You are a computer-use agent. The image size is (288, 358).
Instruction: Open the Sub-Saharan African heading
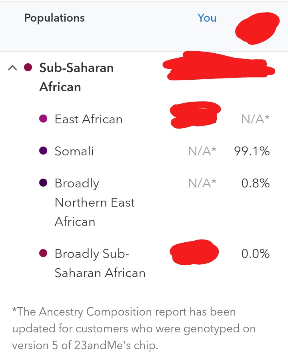pos(76,77)
